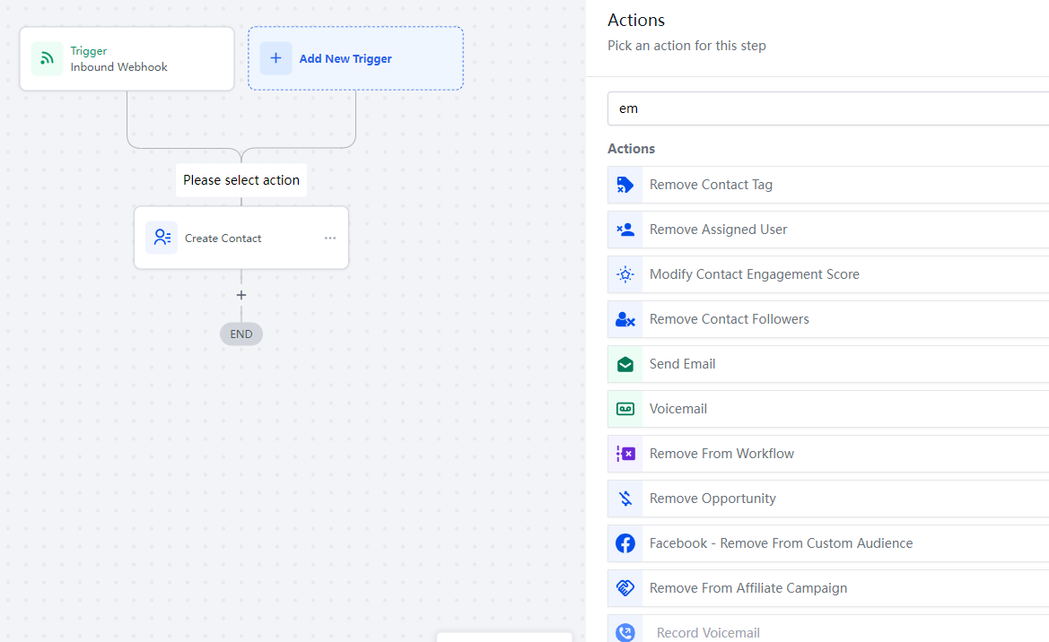
Task: Select the Record Voicemail action
Action: coord(708,632)
